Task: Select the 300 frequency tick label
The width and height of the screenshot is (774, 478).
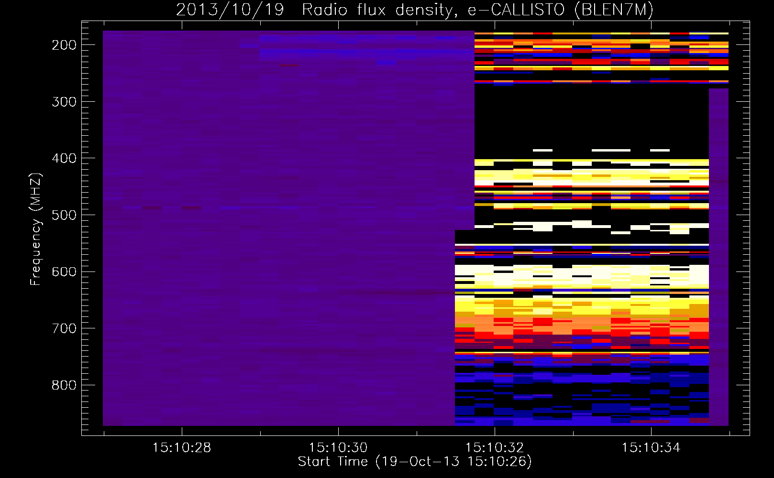Action: point(64,102)
